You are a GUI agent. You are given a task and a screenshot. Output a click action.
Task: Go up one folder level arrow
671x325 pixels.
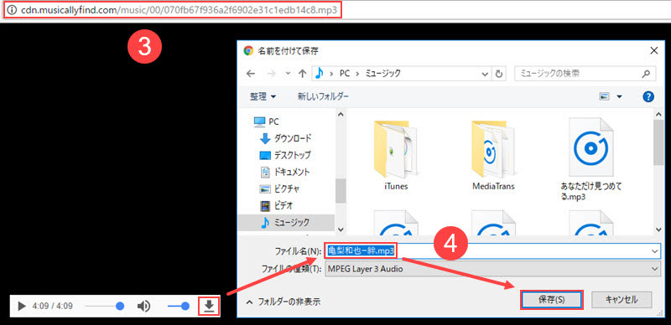(302, 74)
